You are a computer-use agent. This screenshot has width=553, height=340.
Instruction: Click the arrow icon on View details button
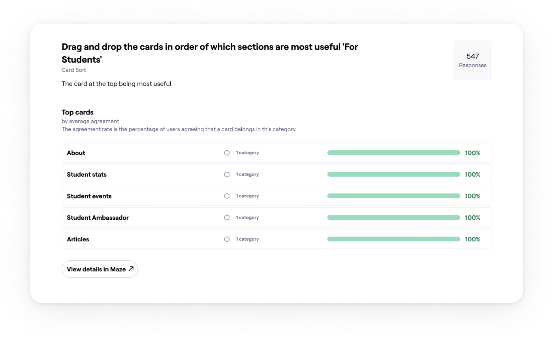coord(131,269)
